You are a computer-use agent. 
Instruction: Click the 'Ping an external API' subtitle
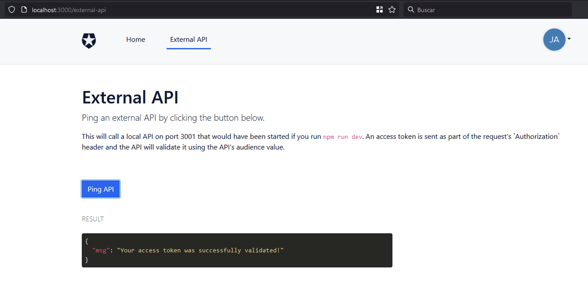pyautogui.click(x=173, y=118)
